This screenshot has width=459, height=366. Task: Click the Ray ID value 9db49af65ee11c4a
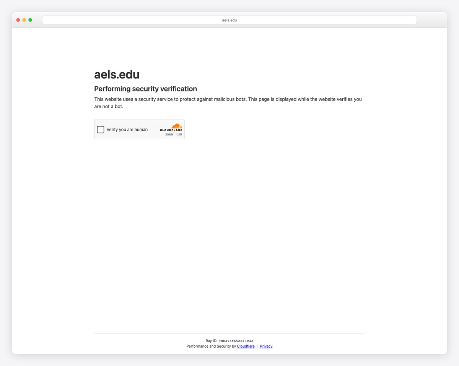click(x=236, y=341)
